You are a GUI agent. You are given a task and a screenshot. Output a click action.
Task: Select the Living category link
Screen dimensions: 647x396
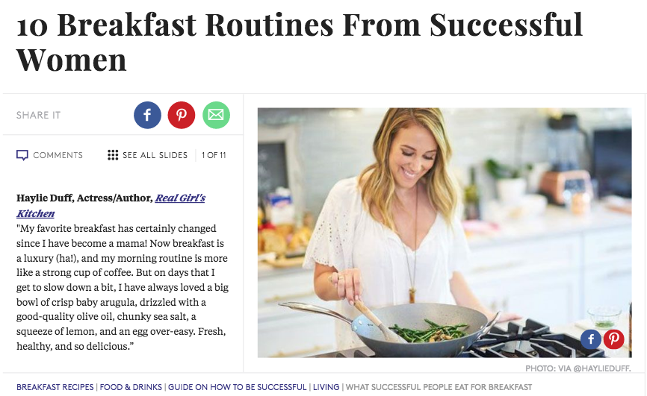click(x=326, y=387)
